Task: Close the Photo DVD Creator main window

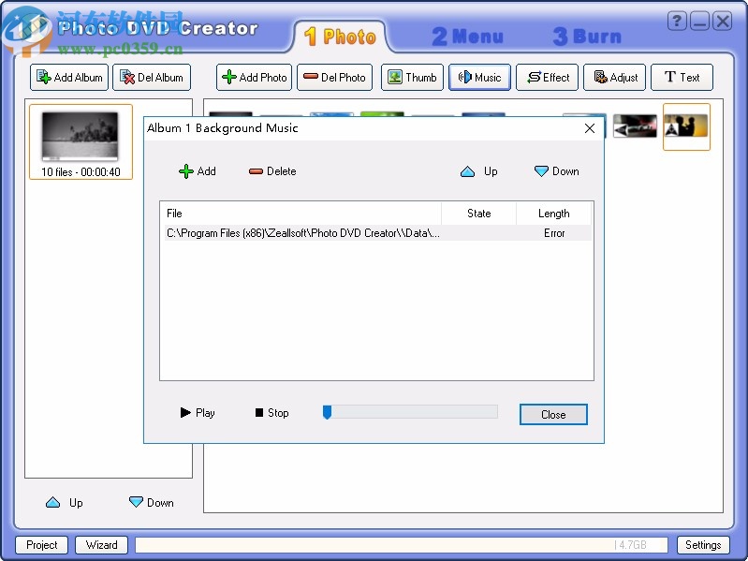Action: (722, 21)
